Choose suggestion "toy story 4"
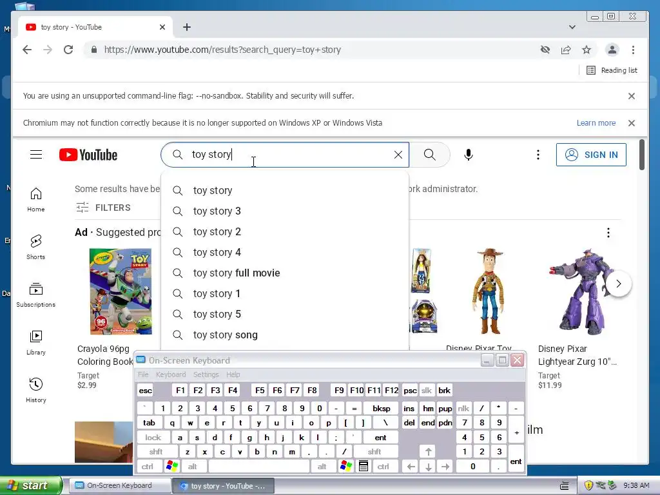The width and height of the screenshot is (660, 495). (285, 252)
